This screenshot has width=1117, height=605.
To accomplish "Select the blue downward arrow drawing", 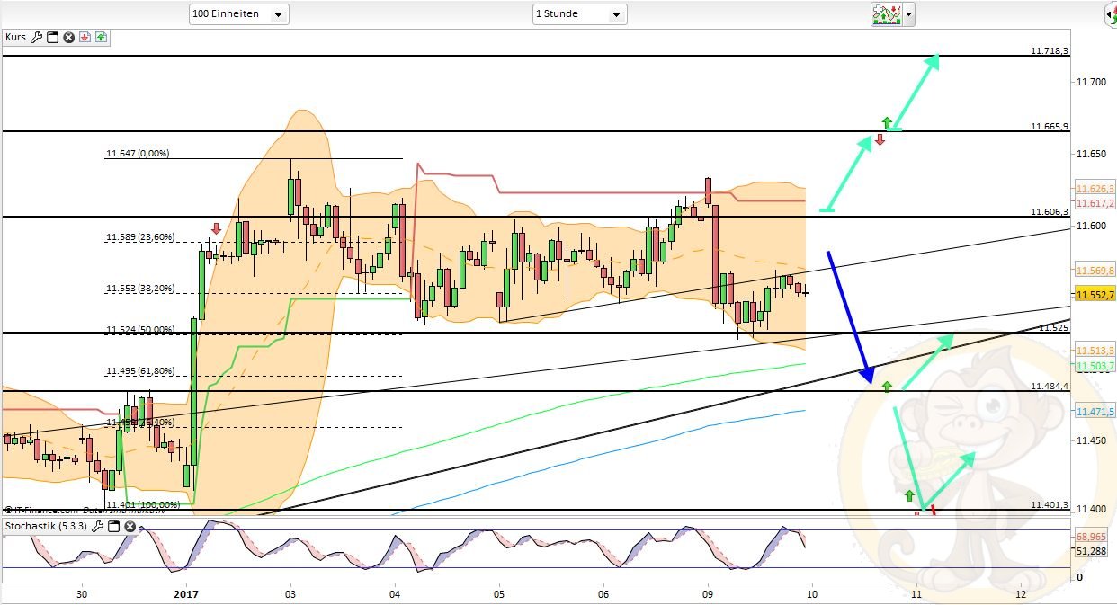I will 848,316.
